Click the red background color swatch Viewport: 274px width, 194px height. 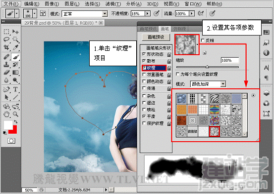tap(14, 131)
